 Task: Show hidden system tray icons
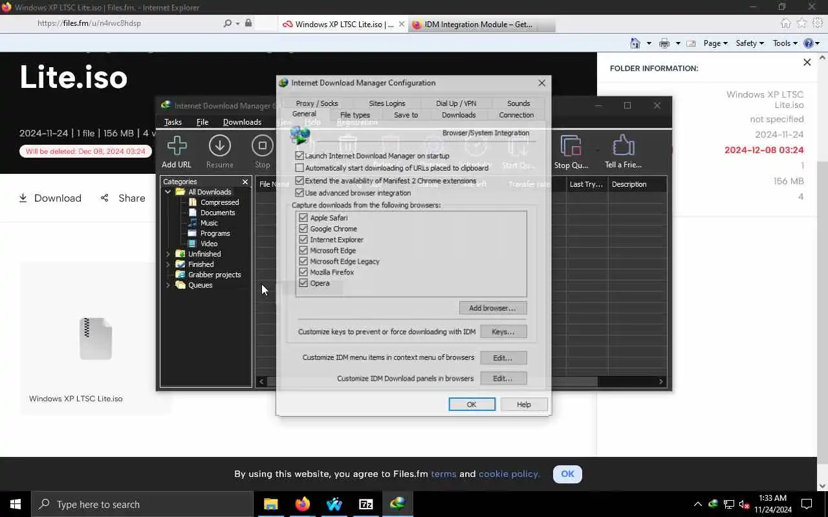coord(697,504)
